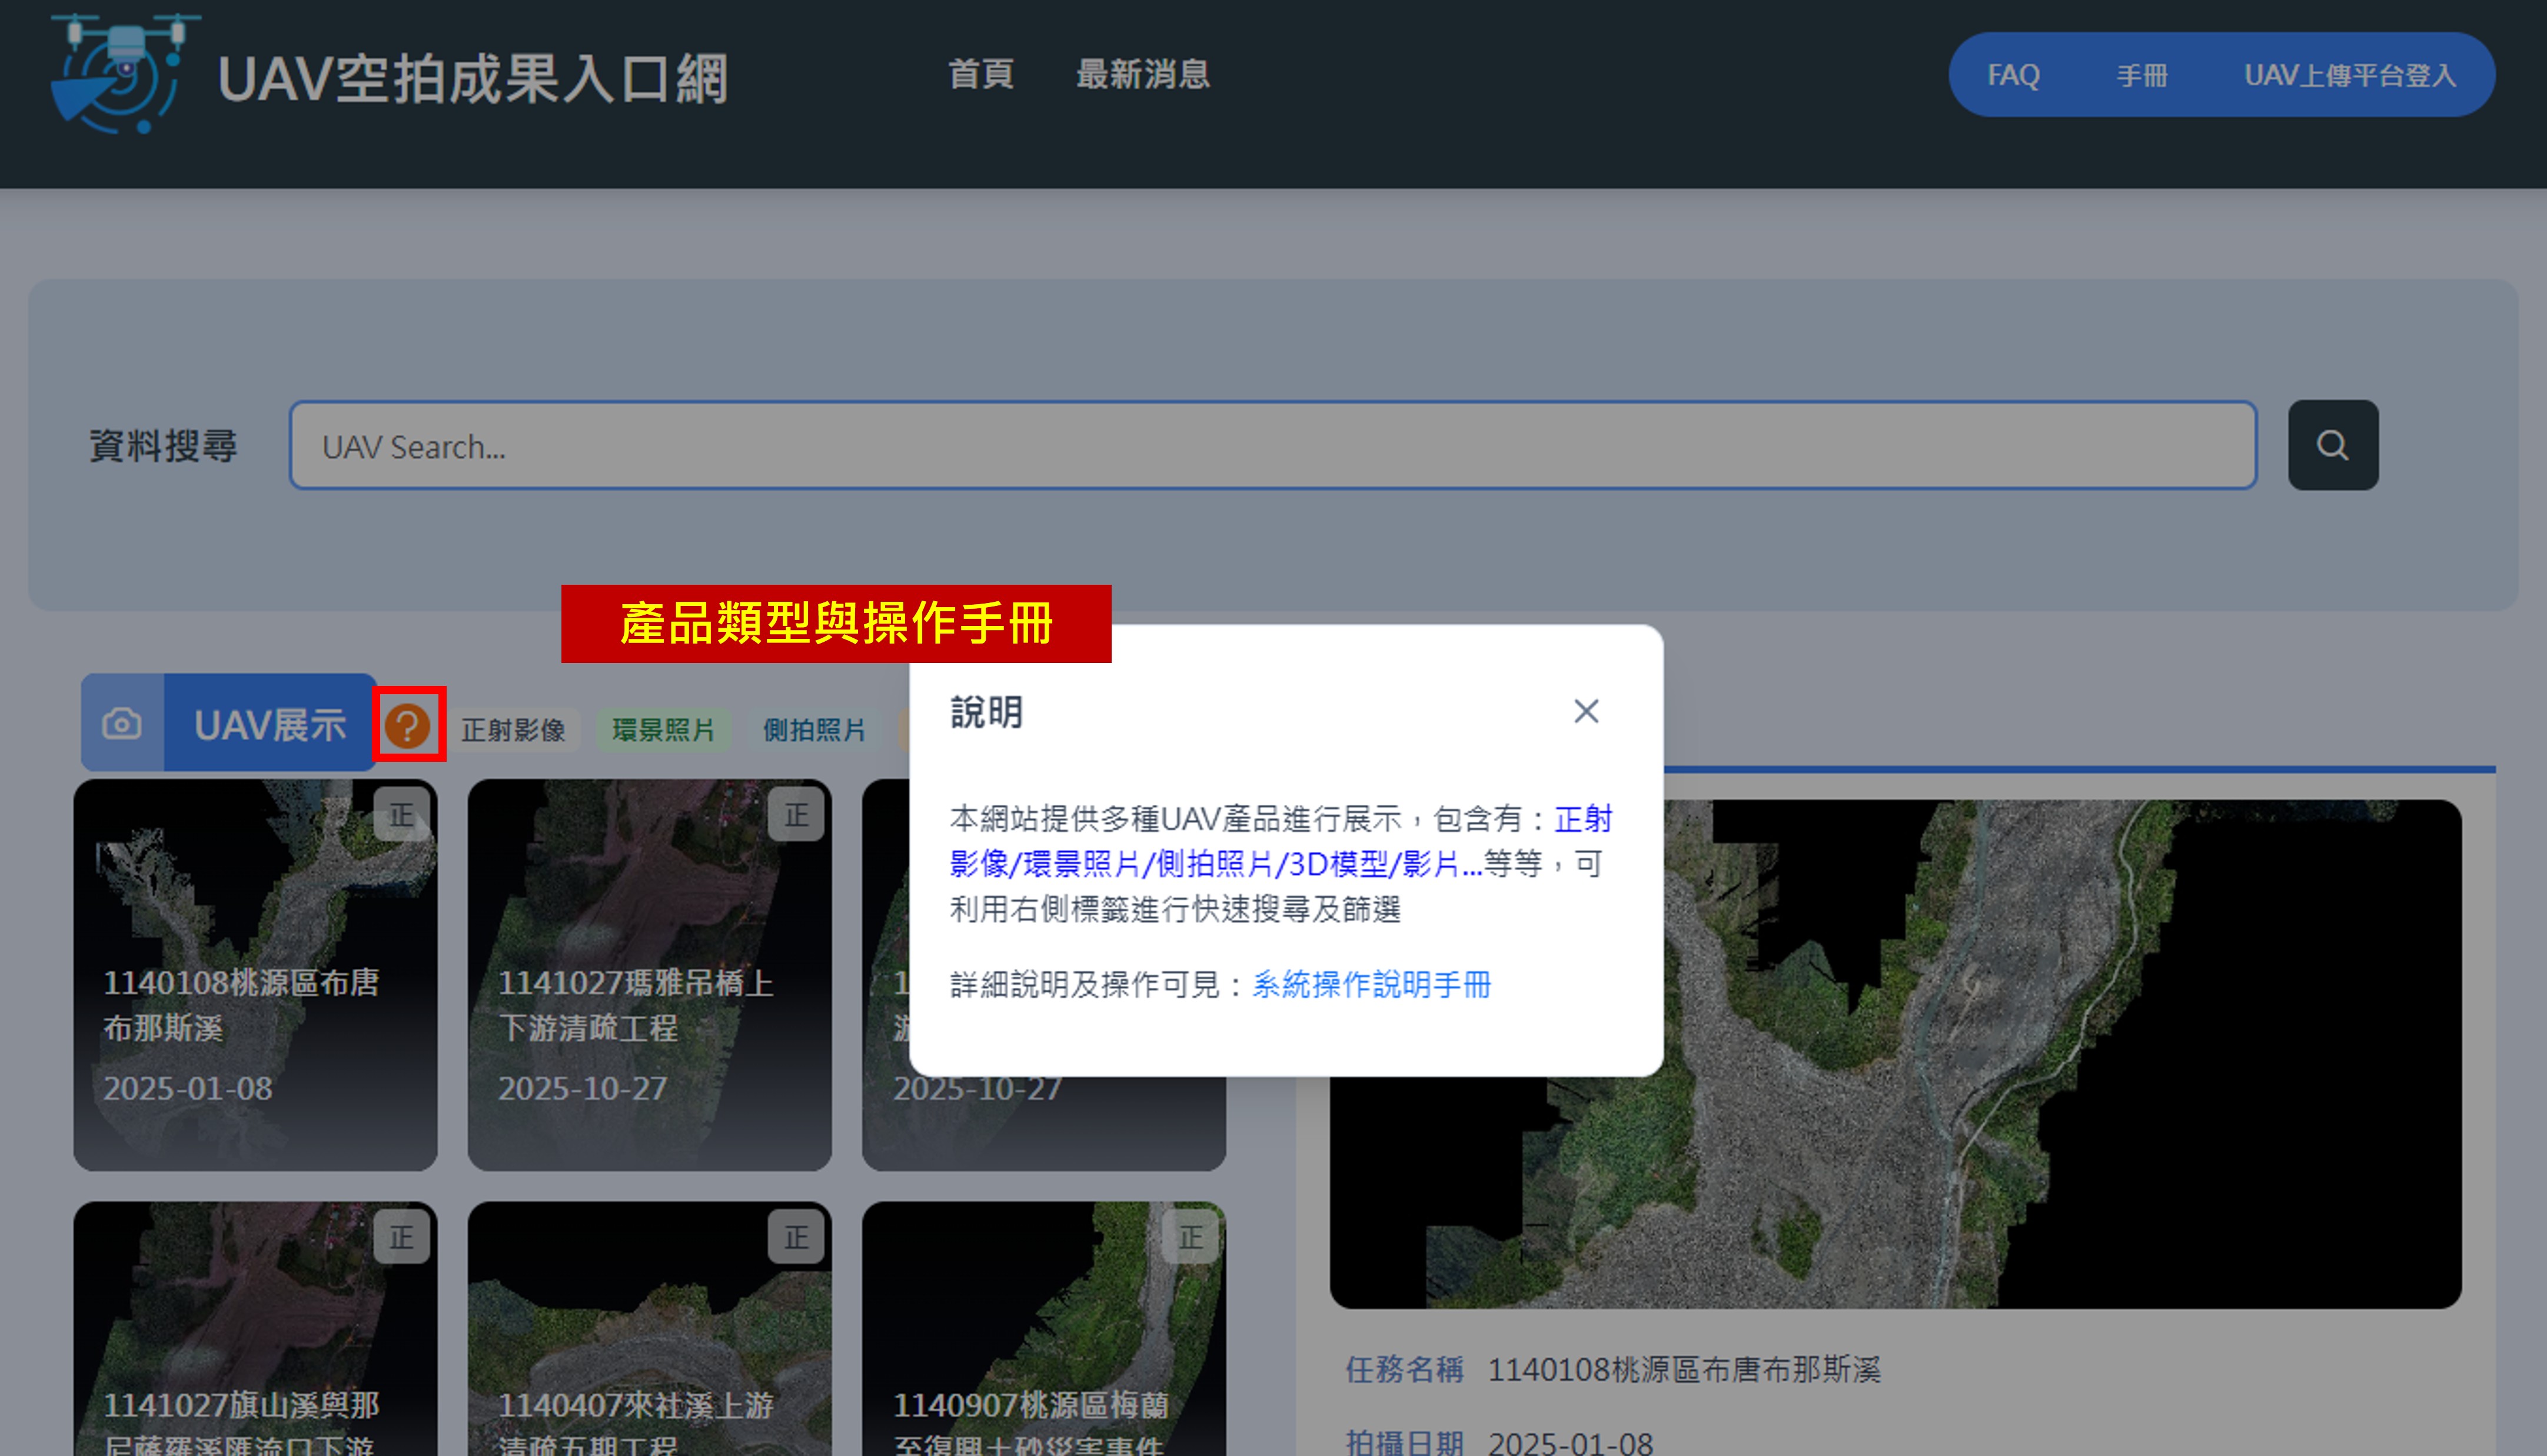Select the UAV展示 tab
This screenshot has height=1456, width=2547.
[270, 723]
